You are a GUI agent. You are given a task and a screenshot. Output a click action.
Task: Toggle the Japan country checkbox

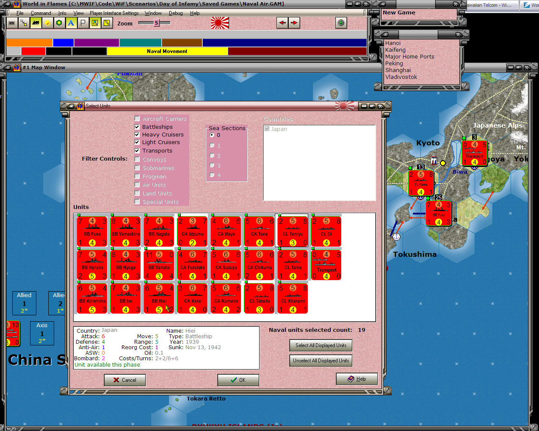pos(267,129)
